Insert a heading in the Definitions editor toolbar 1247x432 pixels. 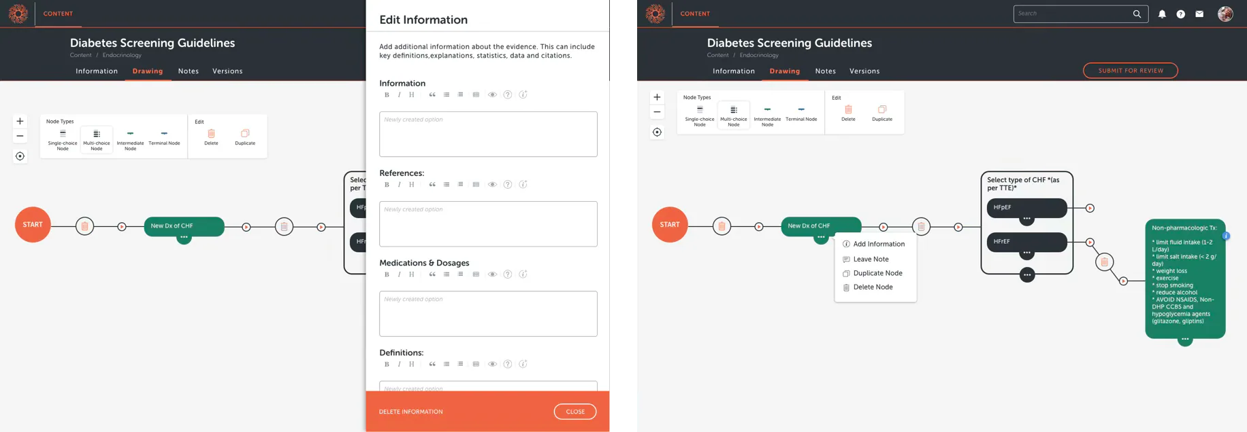click(411, 364)
